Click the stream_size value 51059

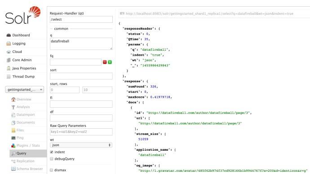(143, 139)
